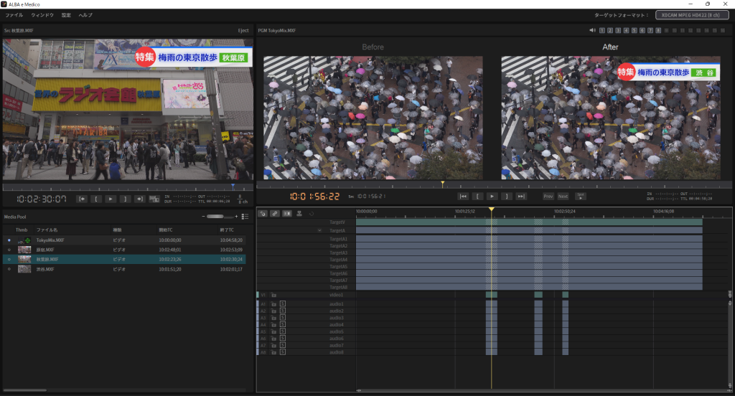Jump to end in the program viewer

[x=521, y=196]
